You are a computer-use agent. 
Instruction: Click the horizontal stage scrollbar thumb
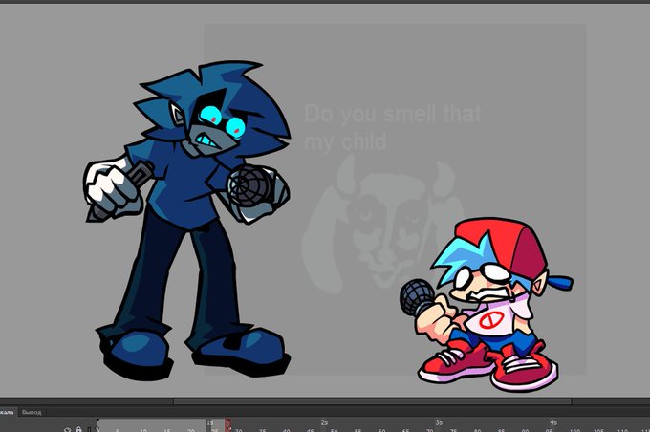click(x=372, y=401)
